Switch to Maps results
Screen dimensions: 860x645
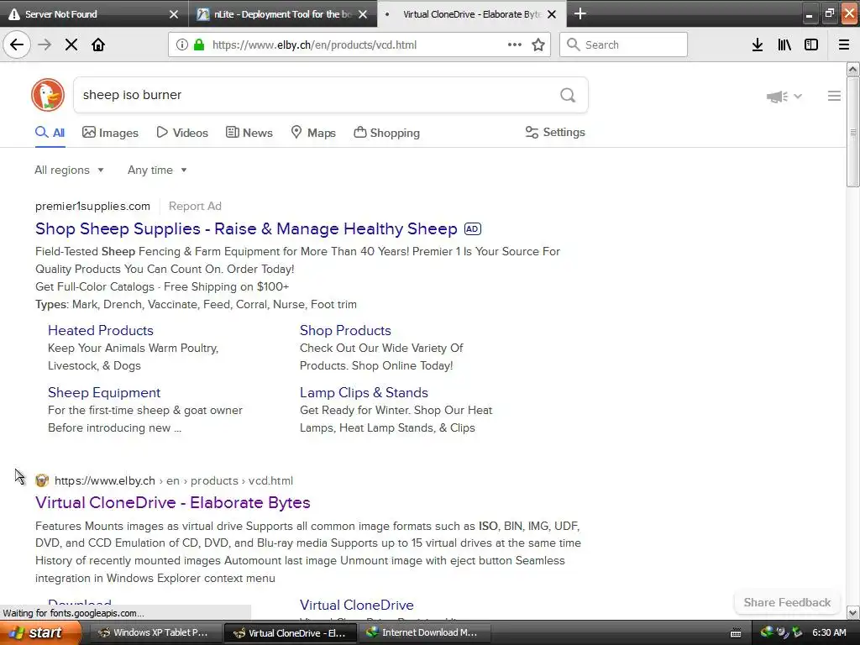(x=313, y=133)
